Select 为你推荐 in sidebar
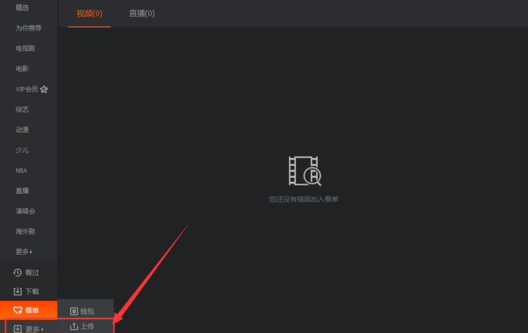This screenshot has height=333, width=528. 29,28
